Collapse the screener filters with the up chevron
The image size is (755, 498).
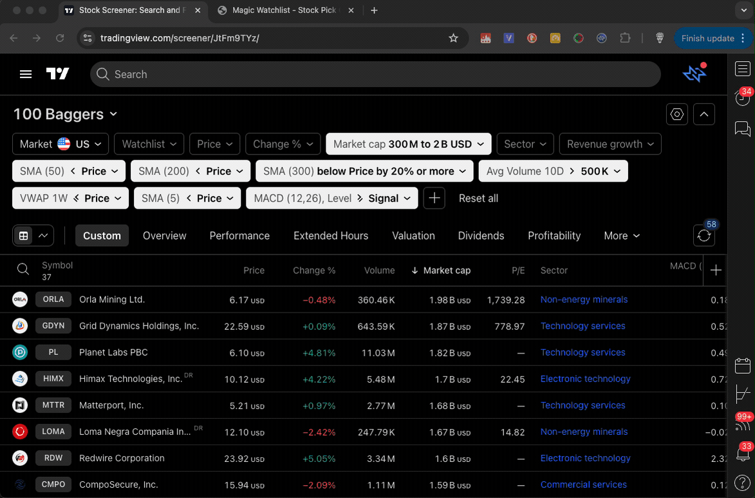tap(704, 113)
